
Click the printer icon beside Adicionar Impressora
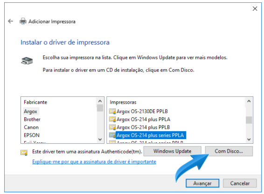[23, 21]
